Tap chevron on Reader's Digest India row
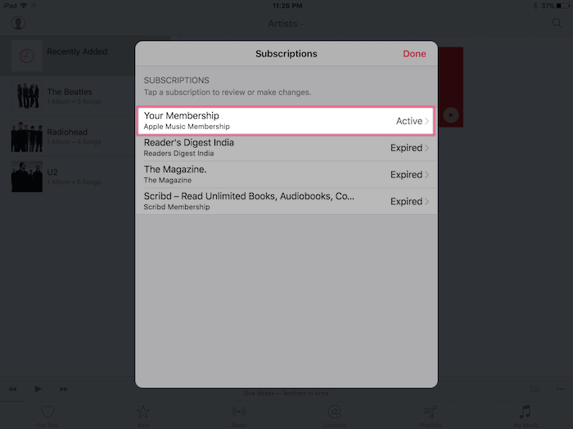This screenshot has width=573, height=429. click(x=426, y=148)
